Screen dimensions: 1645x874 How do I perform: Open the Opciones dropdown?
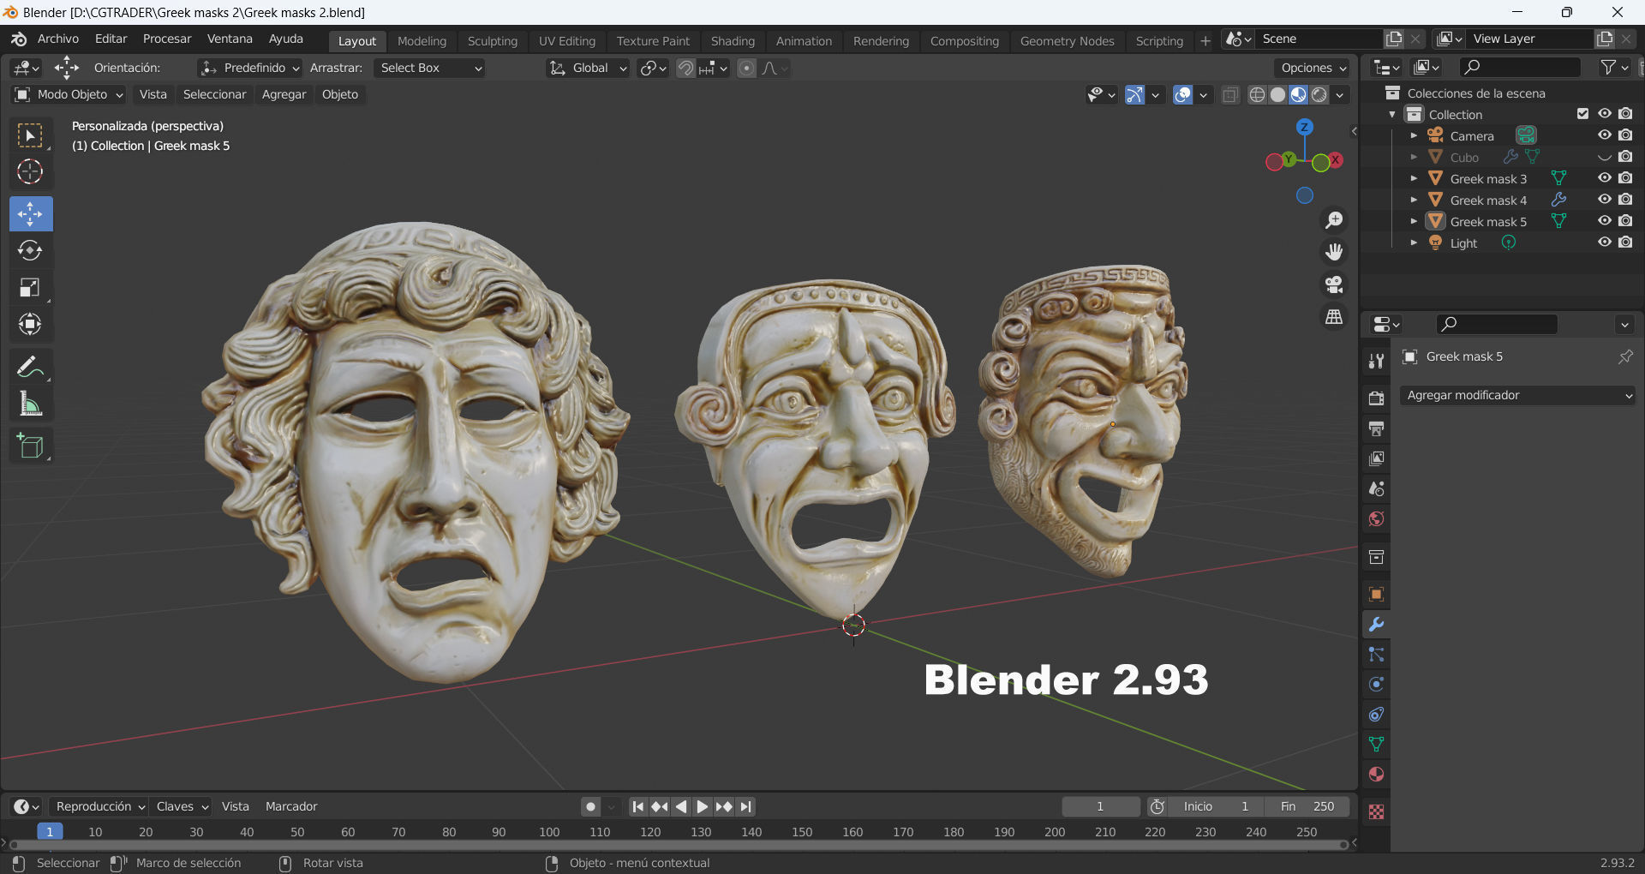1313,68
